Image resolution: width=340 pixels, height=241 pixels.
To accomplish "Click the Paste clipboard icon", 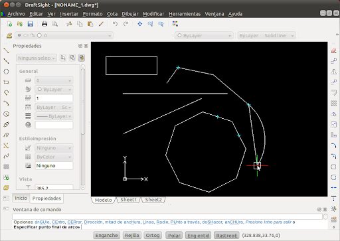I will [x=90, y=24].
